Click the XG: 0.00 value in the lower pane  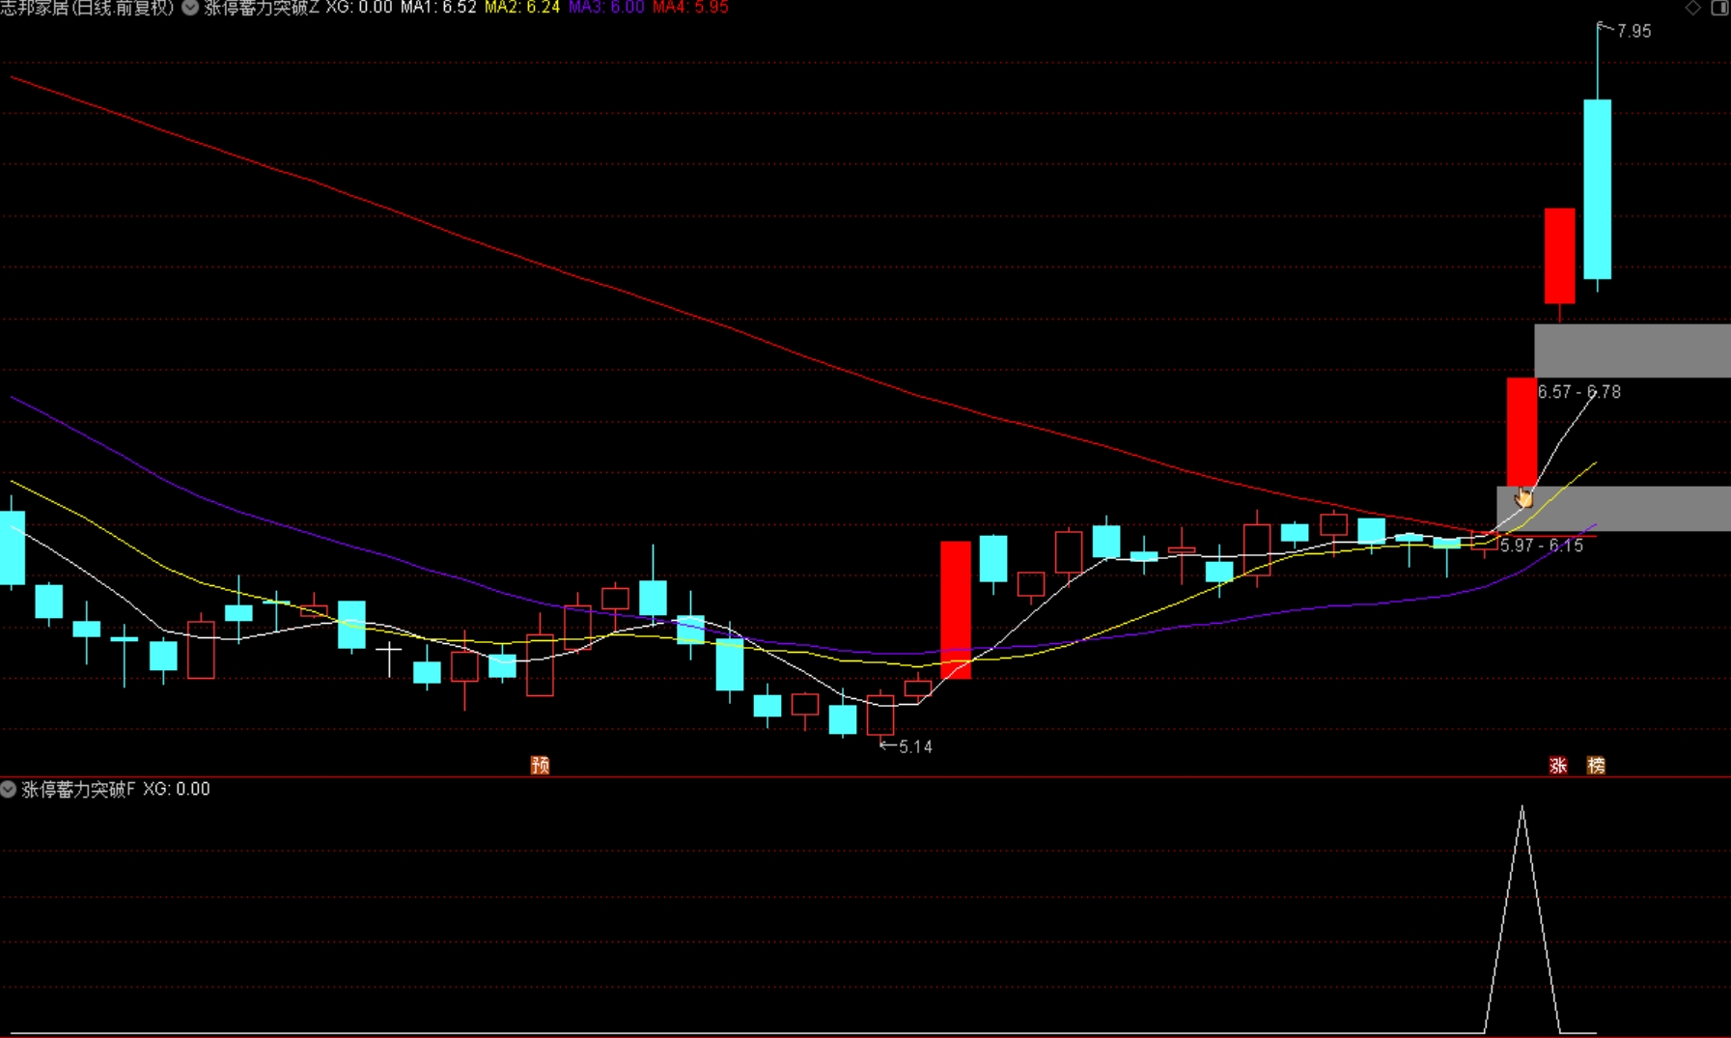tap(177, 789)
